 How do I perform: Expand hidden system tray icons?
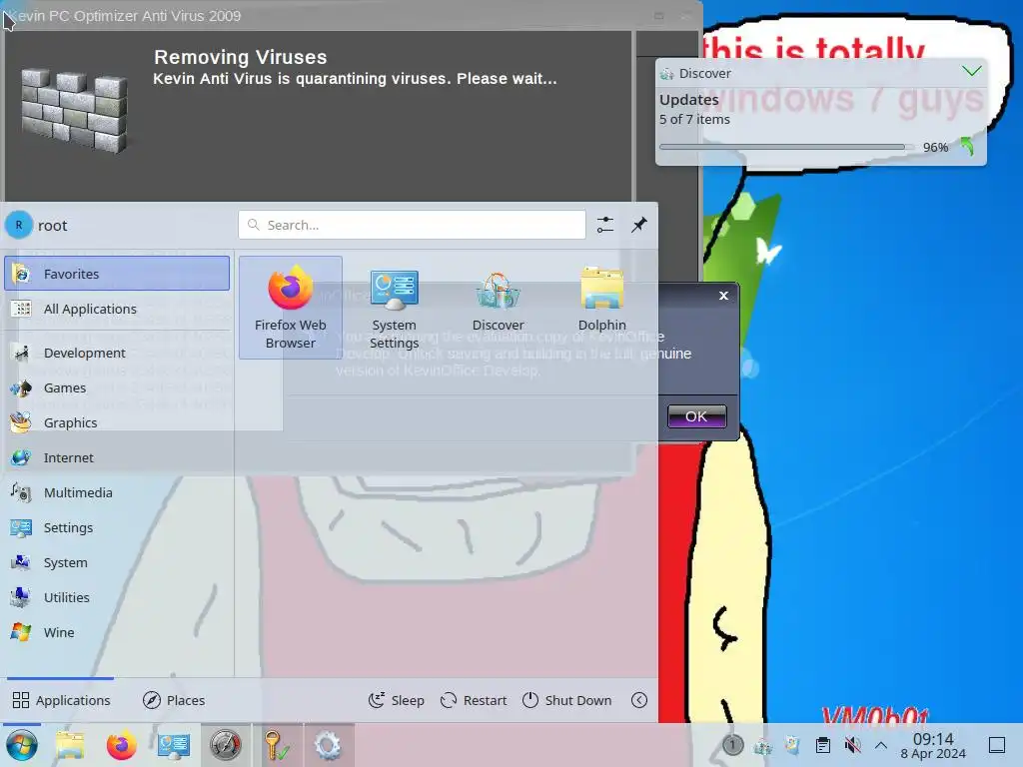pos(881,745)
